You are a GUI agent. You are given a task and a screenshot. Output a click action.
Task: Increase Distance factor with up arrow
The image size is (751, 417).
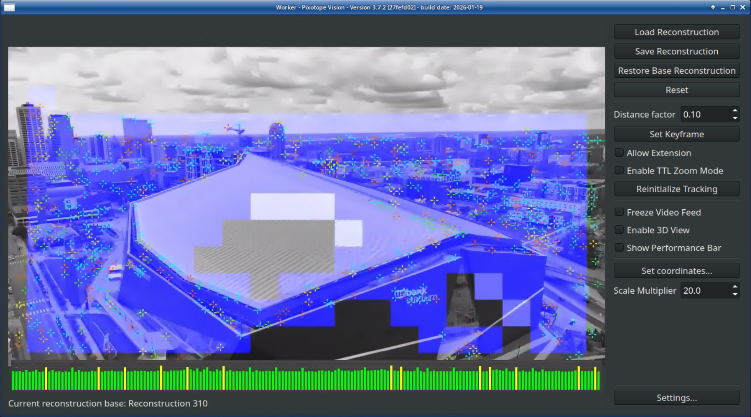click(x=735, y=111)
